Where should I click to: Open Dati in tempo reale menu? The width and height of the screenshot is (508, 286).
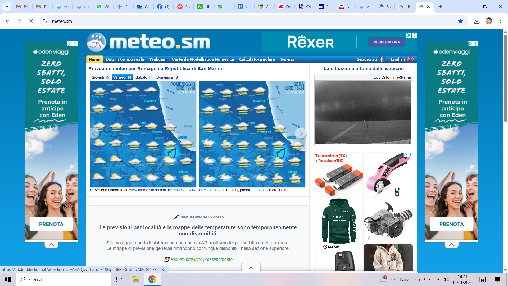pyautogui.click(x=125, y=59)
